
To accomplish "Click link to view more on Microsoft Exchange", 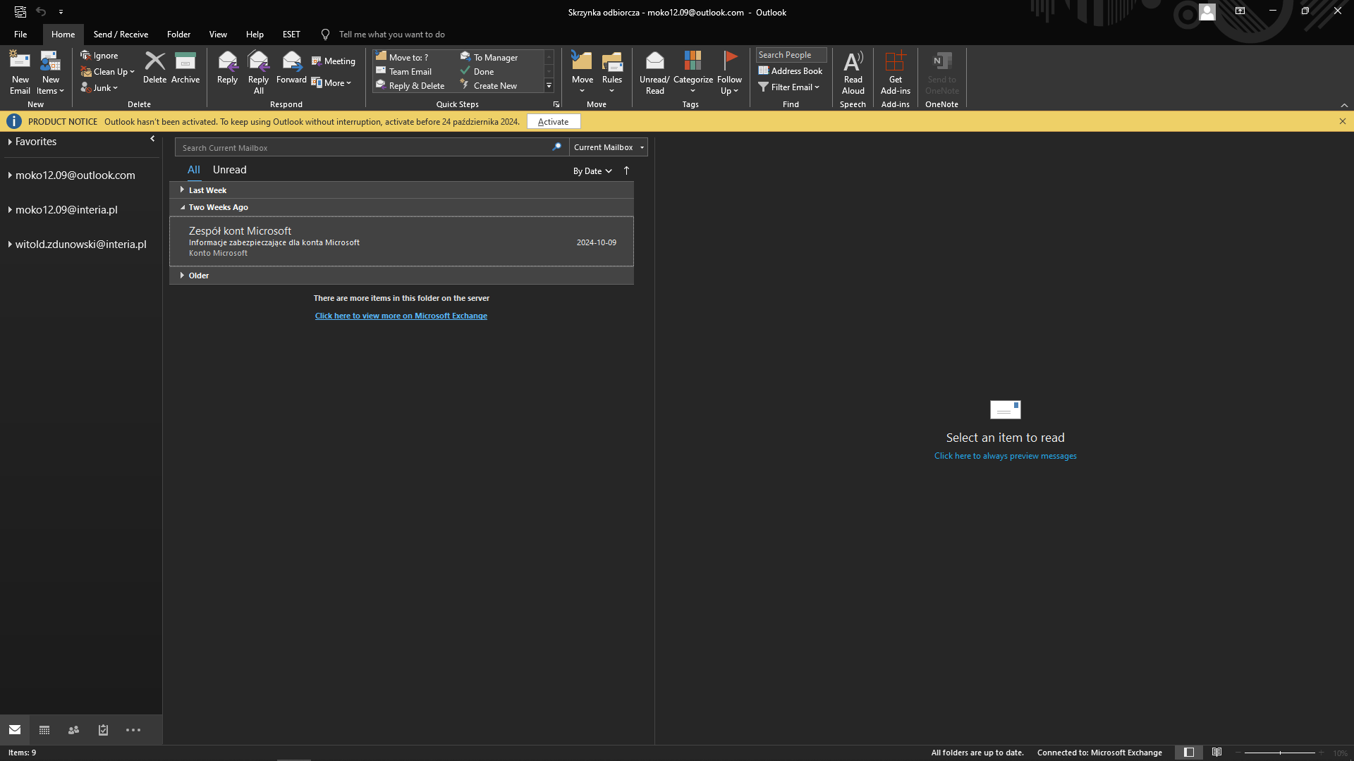I will (401, 316).
